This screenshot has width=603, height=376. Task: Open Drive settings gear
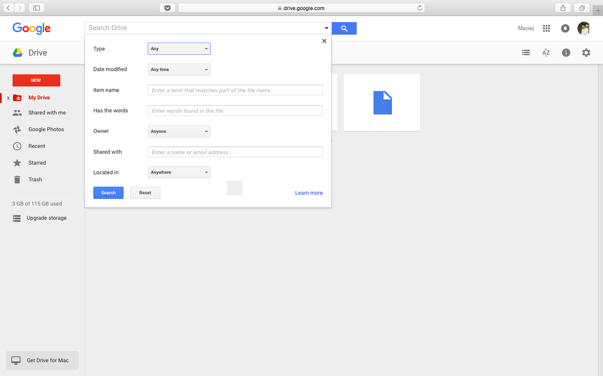(586, 52)
